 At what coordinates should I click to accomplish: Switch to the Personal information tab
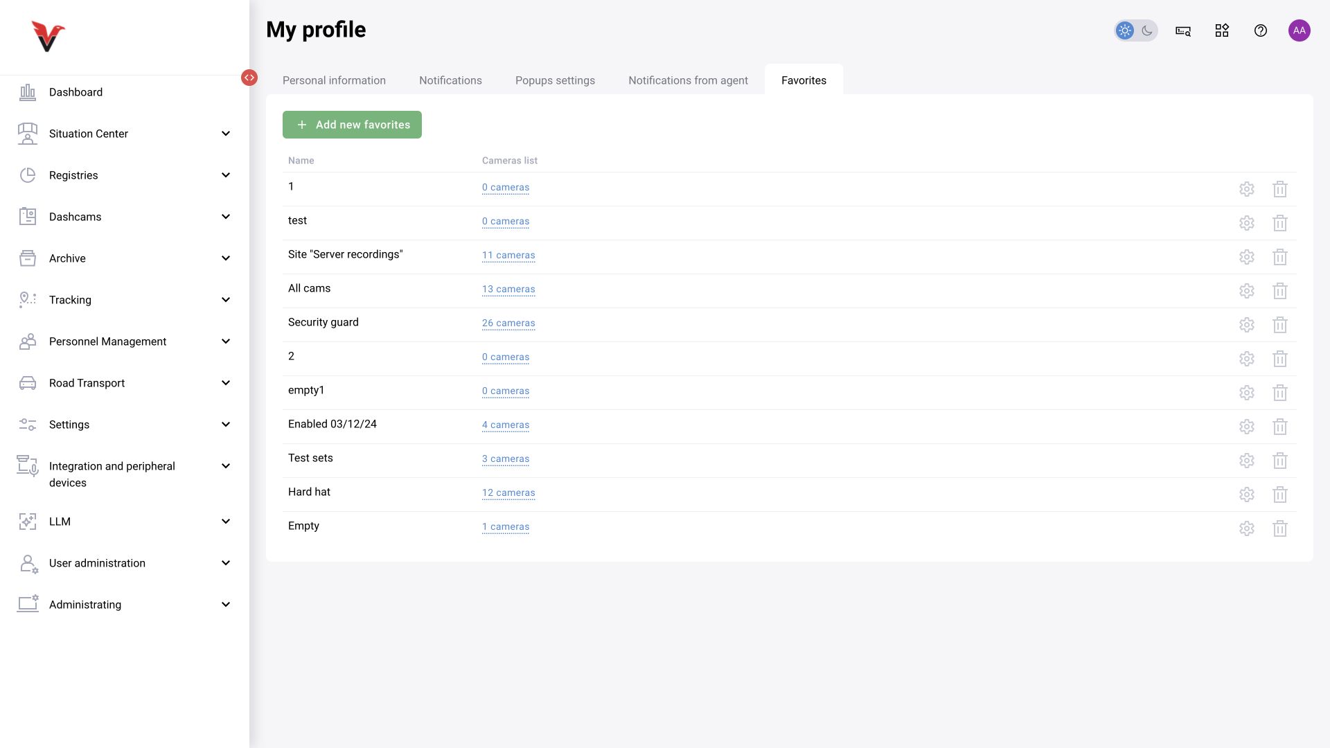[334, 80]
